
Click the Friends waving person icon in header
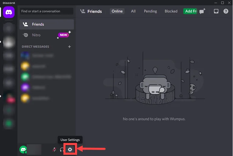click(83, 11)
